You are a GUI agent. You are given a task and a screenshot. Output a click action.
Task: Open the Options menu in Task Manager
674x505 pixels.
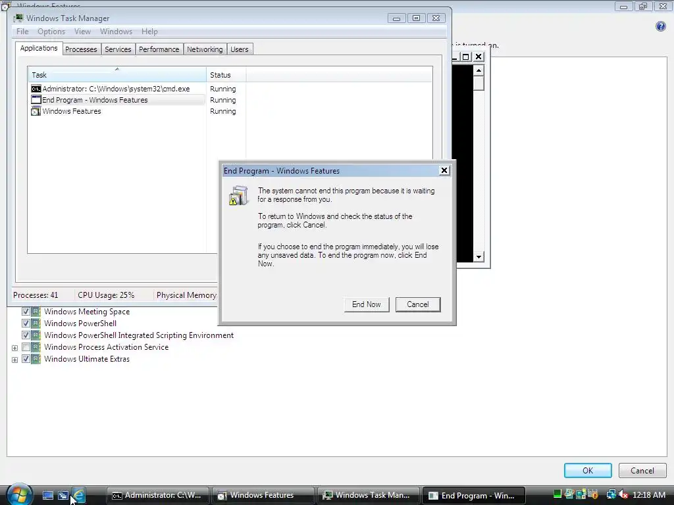(51, 32)
